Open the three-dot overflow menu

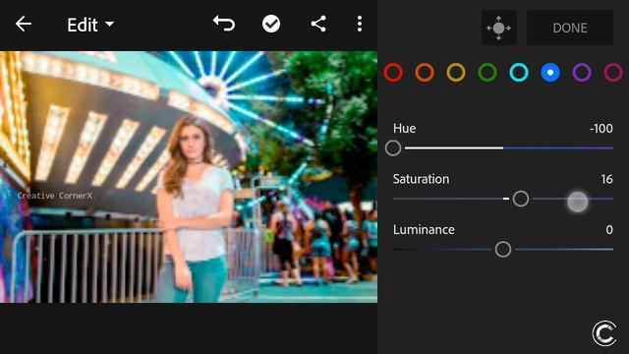(360, 24)
